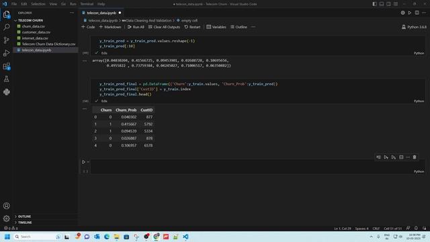This screenshot has height=242, width=430.
Task: Restart the notebook kernel
Action: tap(192, 27)
